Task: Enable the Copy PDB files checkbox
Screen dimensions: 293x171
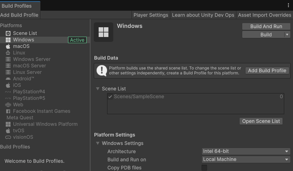Action: pyautogui.click(x=204, y=168)
